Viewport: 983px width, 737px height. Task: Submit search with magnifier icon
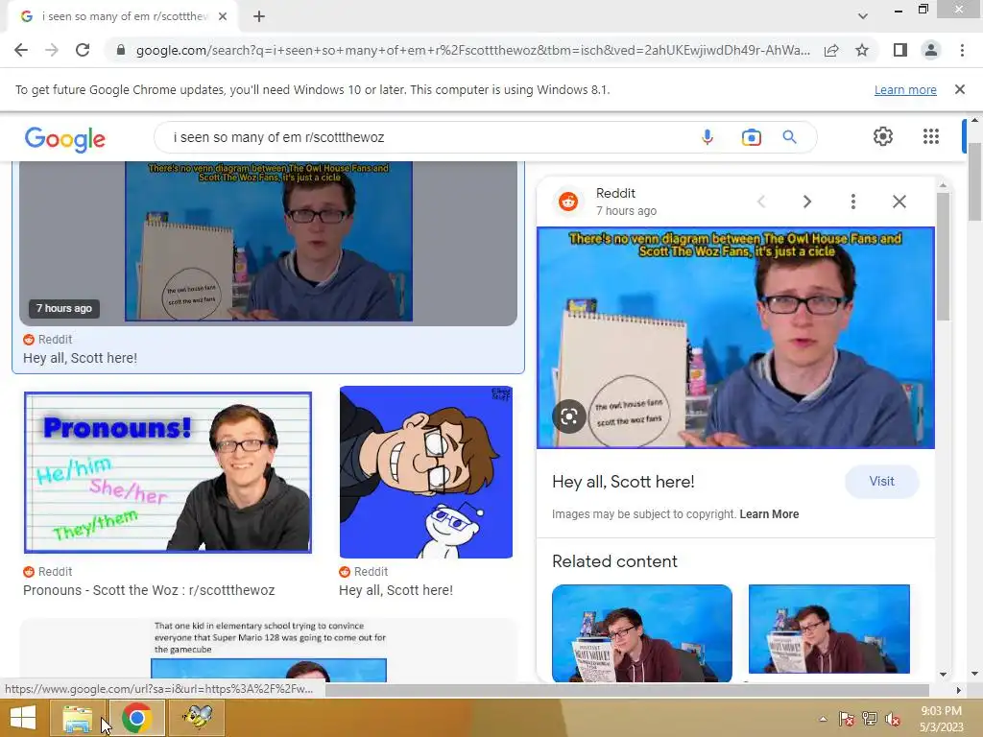(x=789, y=137)
